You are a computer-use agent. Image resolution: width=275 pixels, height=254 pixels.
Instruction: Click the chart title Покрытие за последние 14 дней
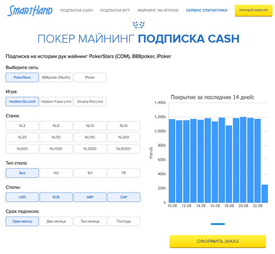tap(213, 97)
